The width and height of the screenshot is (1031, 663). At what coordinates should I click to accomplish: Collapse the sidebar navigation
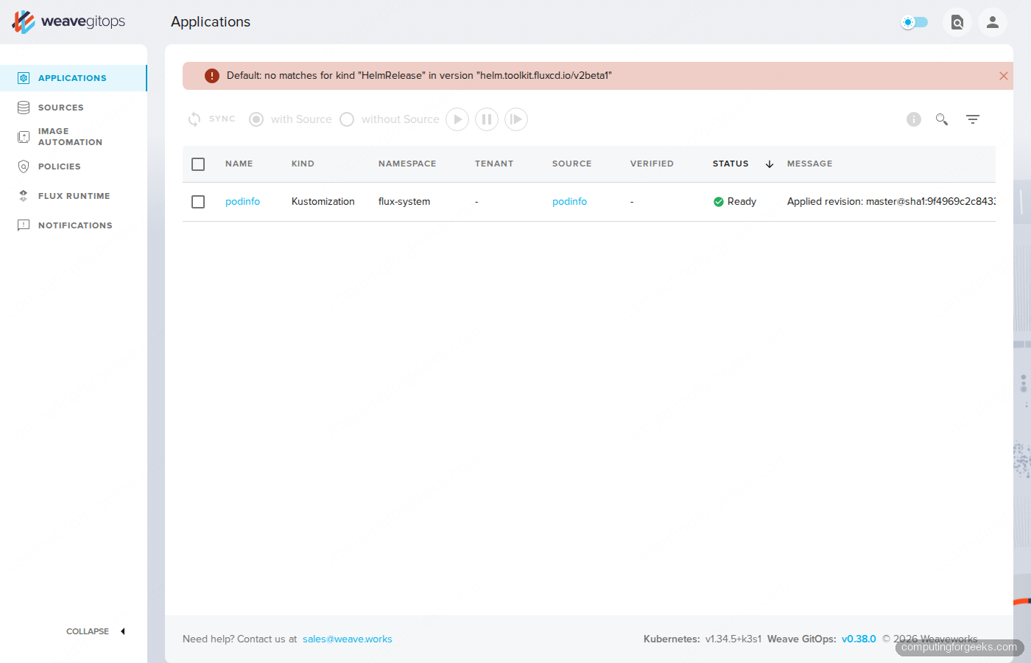click(x=96, y=631)
